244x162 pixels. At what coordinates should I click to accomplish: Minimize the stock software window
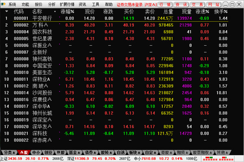(225, 4)
